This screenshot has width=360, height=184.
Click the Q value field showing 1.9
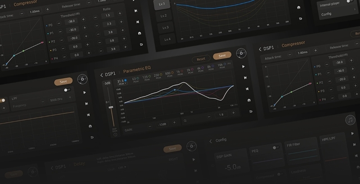point(221,114)
